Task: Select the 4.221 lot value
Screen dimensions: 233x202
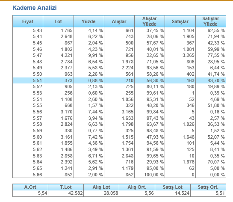Action: (66, 55)
